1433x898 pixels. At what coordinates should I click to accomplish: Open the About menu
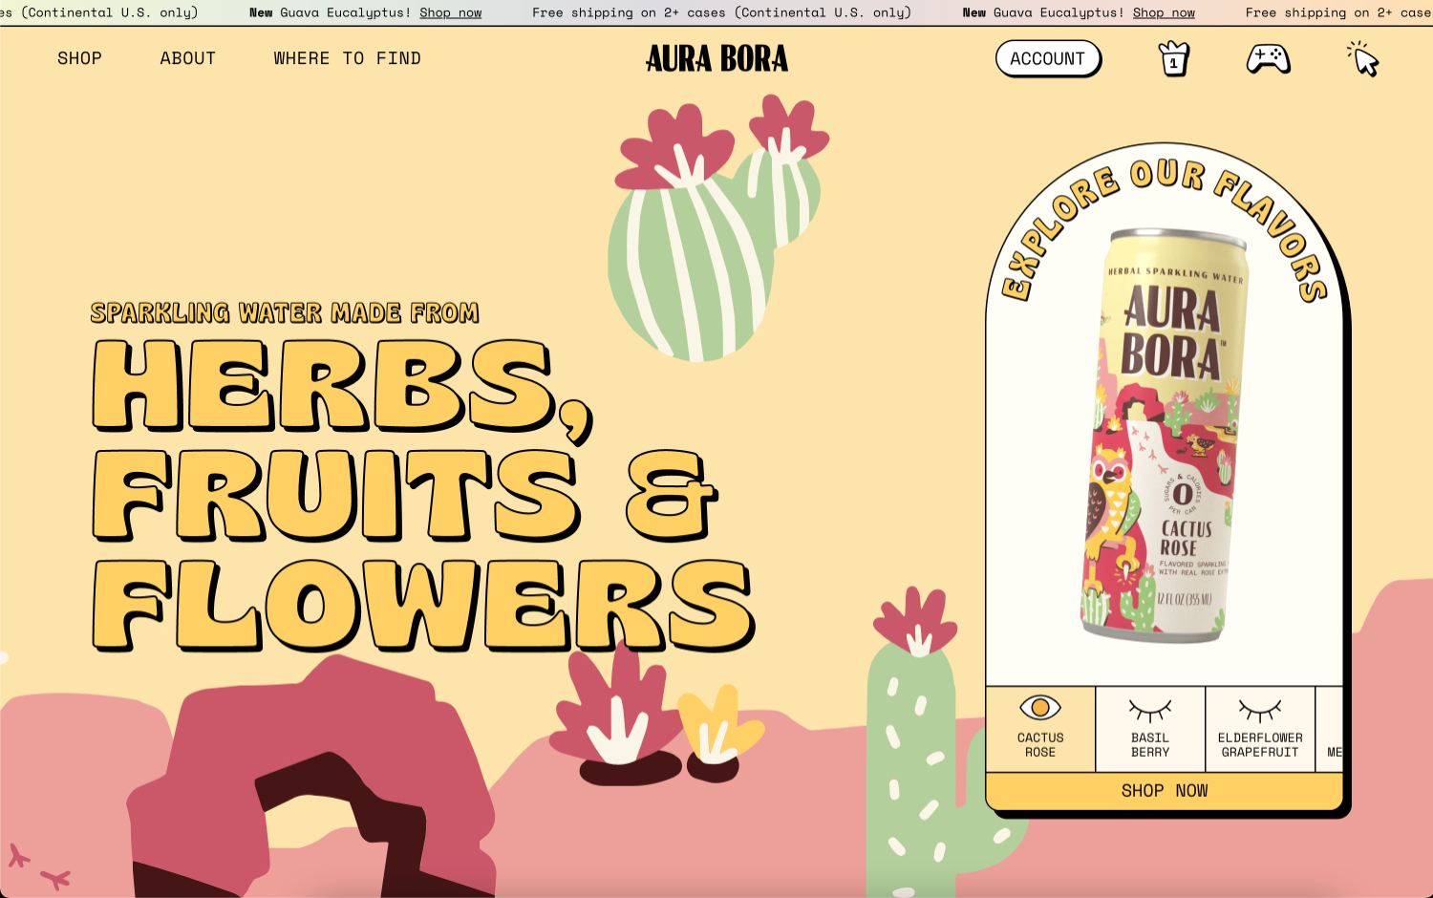coord(188,58)
